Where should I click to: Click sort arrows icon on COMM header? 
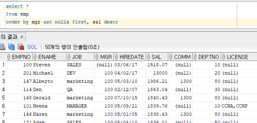click(171, 57)
